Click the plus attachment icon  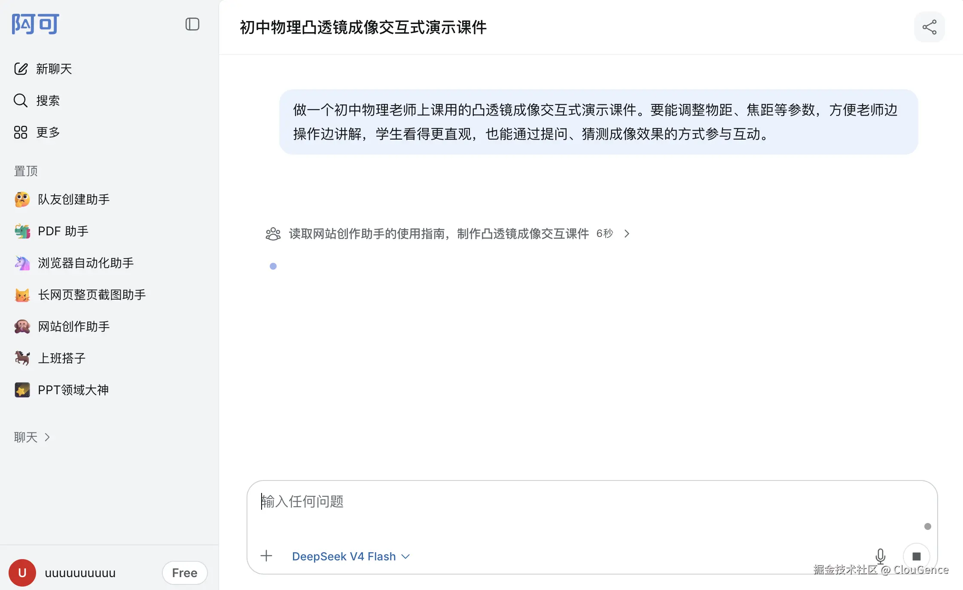click(x=266, y=556)
